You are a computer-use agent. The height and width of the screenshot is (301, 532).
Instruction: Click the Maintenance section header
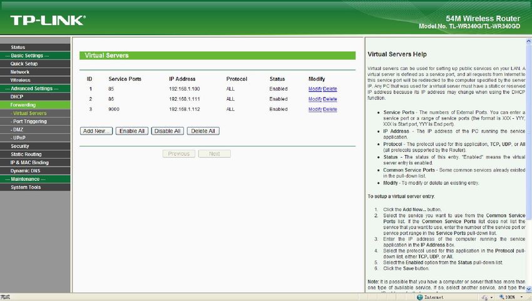coord(35,179)
